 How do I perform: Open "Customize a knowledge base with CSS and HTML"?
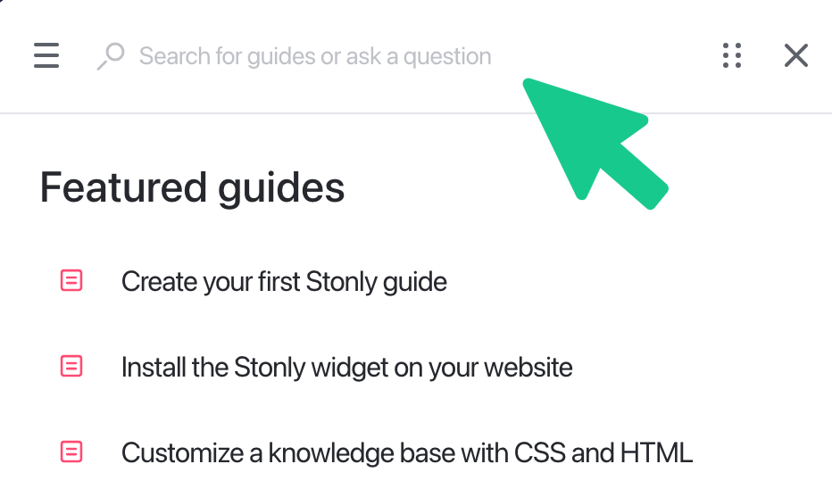click(406, 452)
